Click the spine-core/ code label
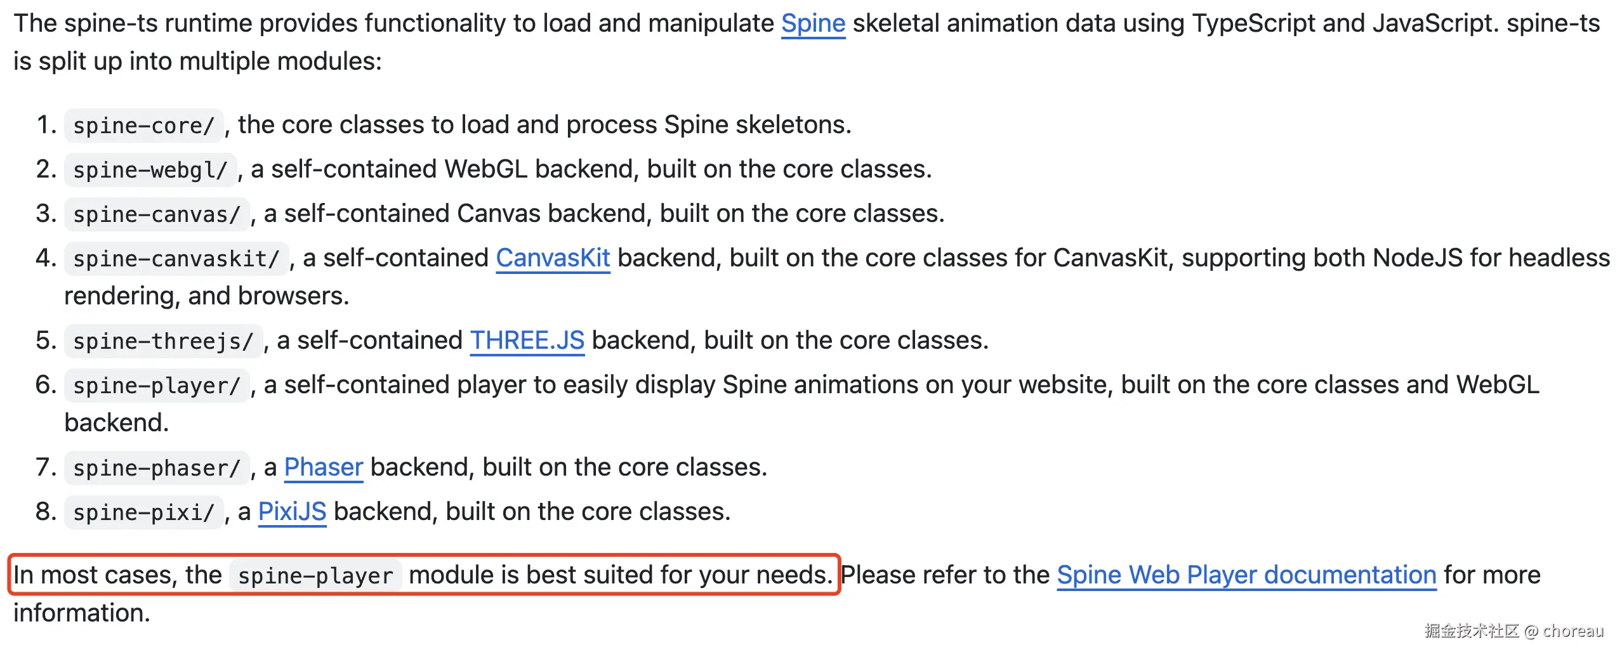The height and width of the screenshot is (657, 1622). pyautogui.click(x=143, y=126)
